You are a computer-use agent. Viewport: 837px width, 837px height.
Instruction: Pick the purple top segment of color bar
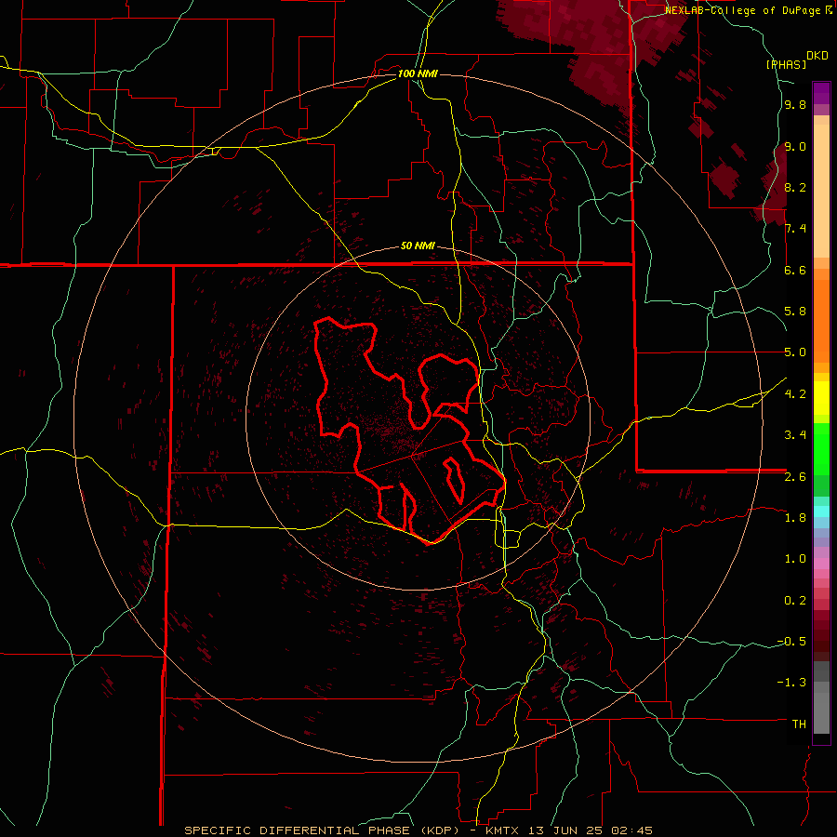[x=821, y=93]
